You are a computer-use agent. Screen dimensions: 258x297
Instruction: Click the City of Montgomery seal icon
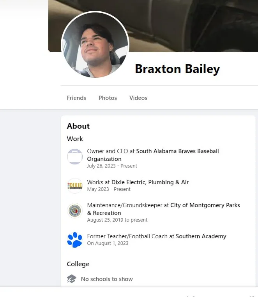click(75, 211)
